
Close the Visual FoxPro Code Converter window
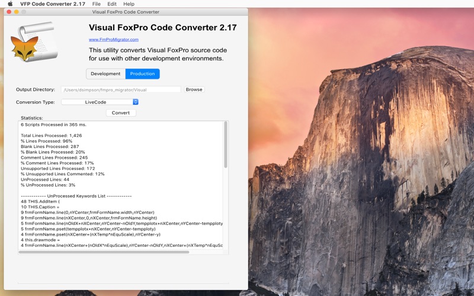pos(9,12)
